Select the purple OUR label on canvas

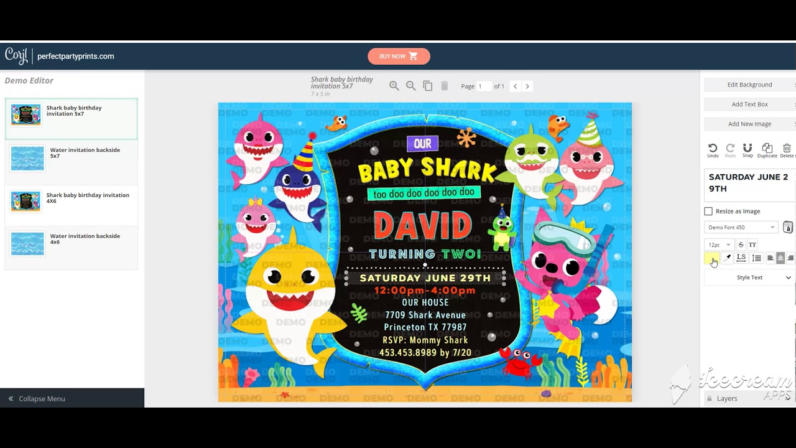(x=422, y=144)
